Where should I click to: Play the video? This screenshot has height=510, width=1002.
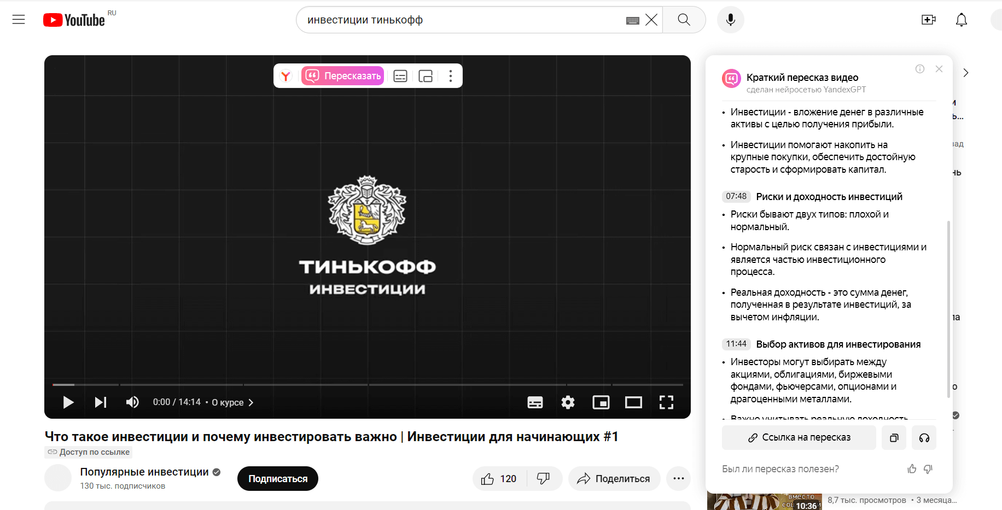click(68, 402)
